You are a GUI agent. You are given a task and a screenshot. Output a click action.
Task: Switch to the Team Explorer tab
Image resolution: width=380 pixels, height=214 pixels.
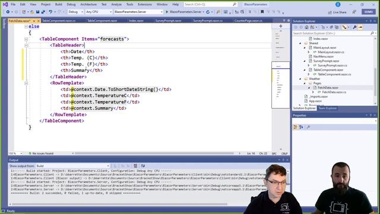pos(327,108)
